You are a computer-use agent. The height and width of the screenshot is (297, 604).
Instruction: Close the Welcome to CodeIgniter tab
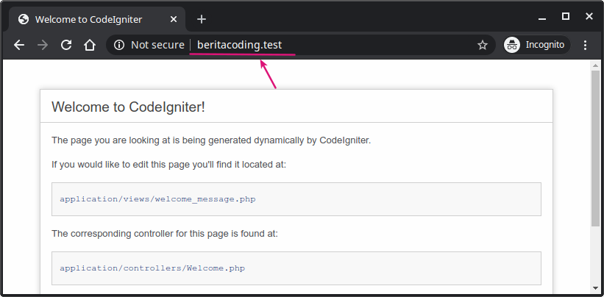point(174,19)
